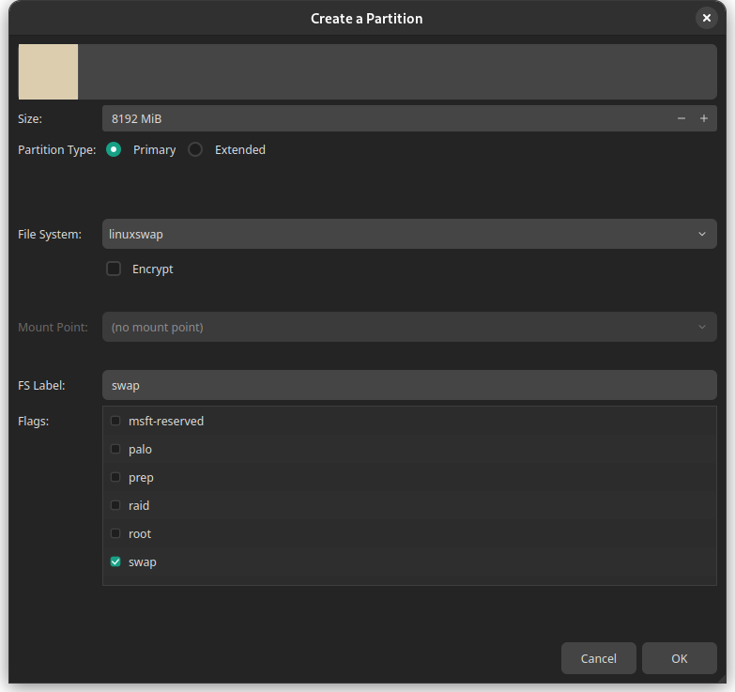
Task: Enable the raid flag
Action: pyautogui.click(x=115, y=505)
